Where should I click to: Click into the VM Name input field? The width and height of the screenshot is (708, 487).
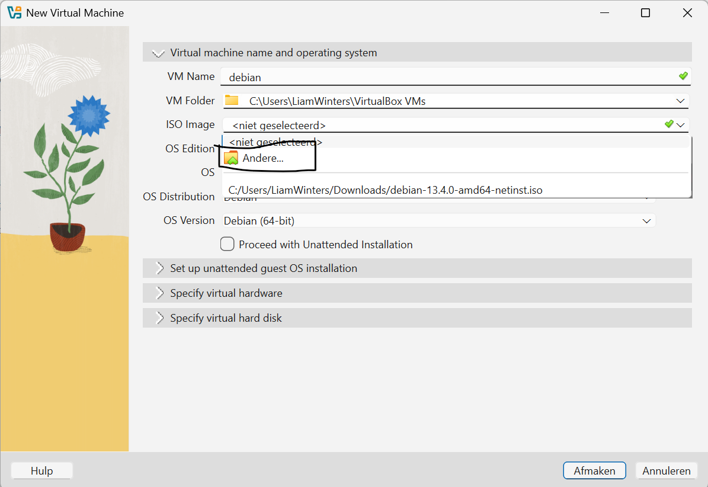[x=456, y=77]
